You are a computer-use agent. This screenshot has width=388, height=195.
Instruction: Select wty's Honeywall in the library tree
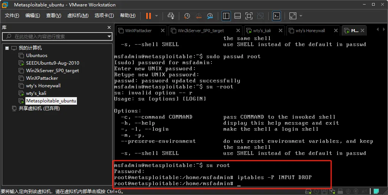43,86
